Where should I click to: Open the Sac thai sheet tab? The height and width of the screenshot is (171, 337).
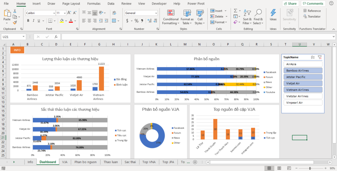click(x=130, y=162)
